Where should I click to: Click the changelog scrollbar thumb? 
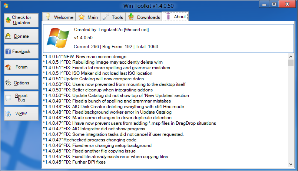pyautogui.click(x=291, y=63)
